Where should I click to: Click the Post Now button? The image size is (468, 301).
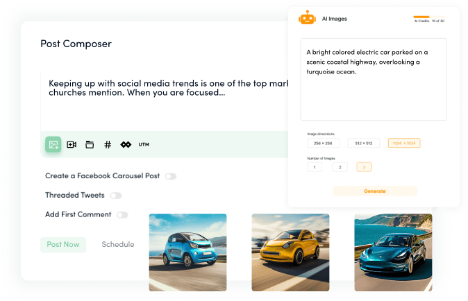click(63, 244)
